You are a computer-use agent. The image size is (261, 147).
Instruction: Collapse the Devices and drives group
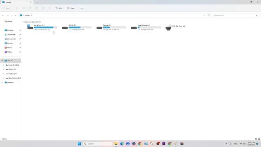(23, 22)
